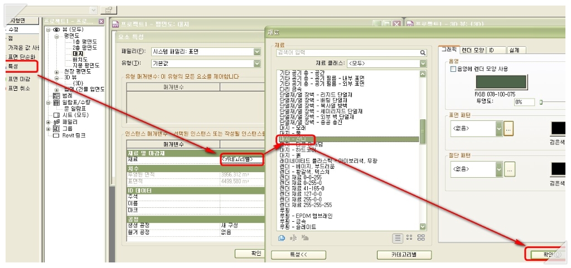This screenshot has width=571, height=268.
Task: Switch to the ID tab
Action: (x=496, y=50)
